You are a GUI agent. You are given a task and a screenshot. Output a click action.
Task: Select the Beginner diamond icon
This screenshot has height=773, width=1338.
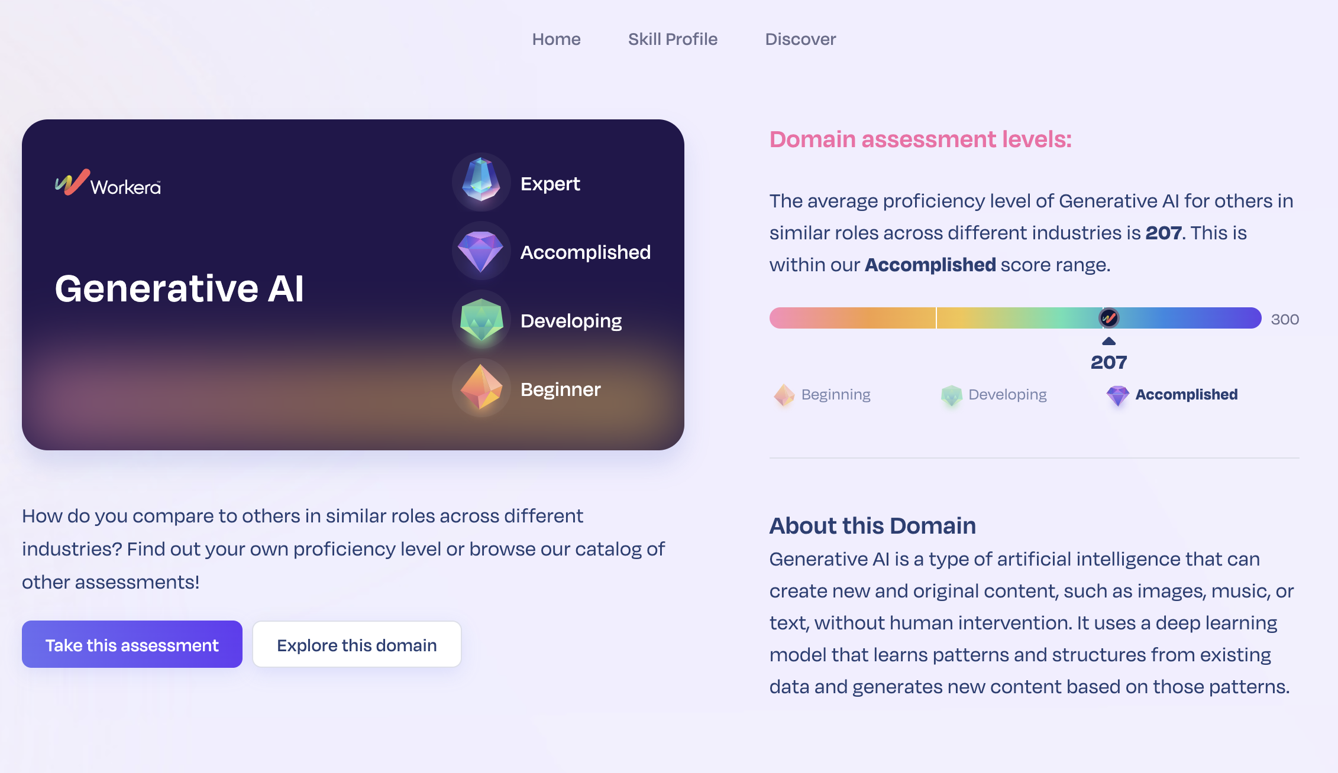(480, 388)
